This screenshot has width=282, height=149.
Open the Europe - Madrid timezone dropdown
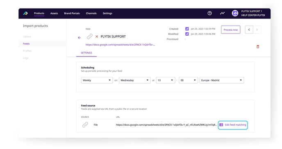pyautogui.click(x=222, y=80)
